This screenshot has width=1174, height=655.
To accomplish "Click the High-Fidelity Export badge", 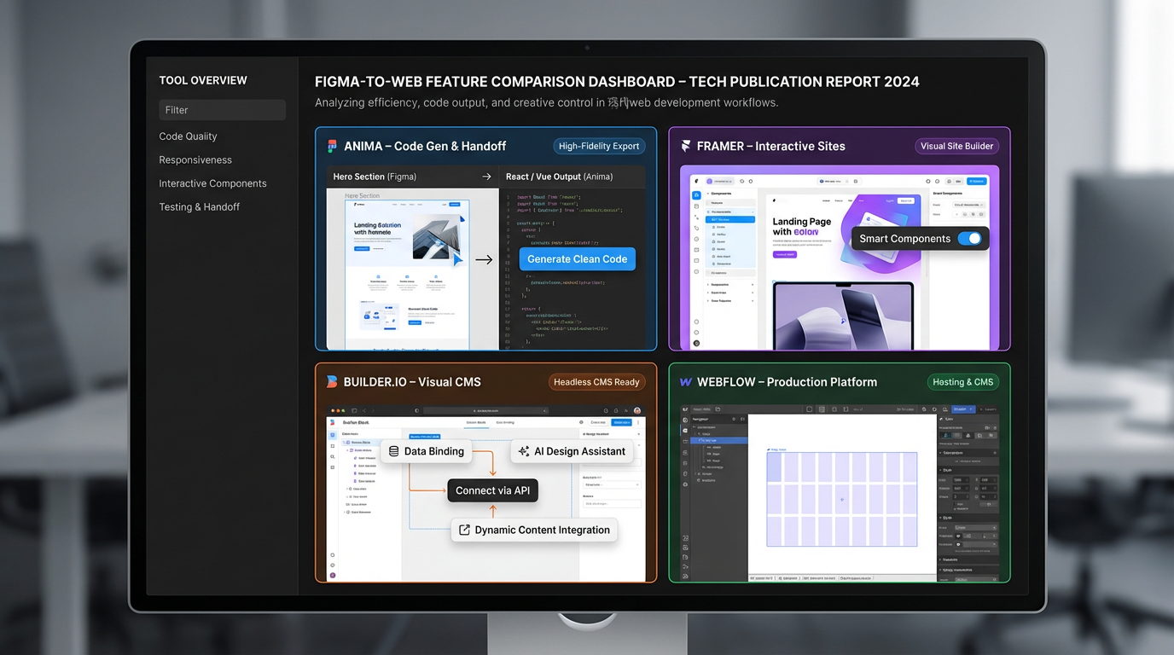I will (x=599, y=146).
